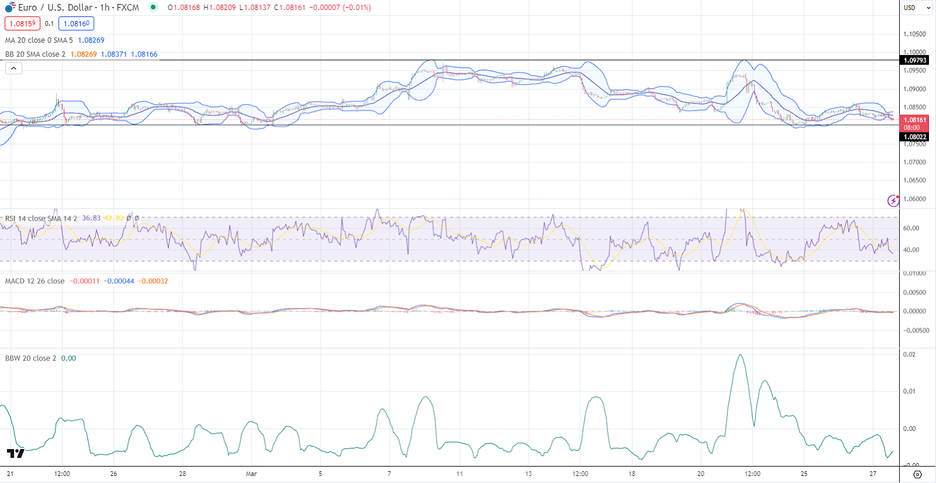Click the green market status indicator dot
The height and width of the screenshot is (483, 936).
tap(153, 7)
